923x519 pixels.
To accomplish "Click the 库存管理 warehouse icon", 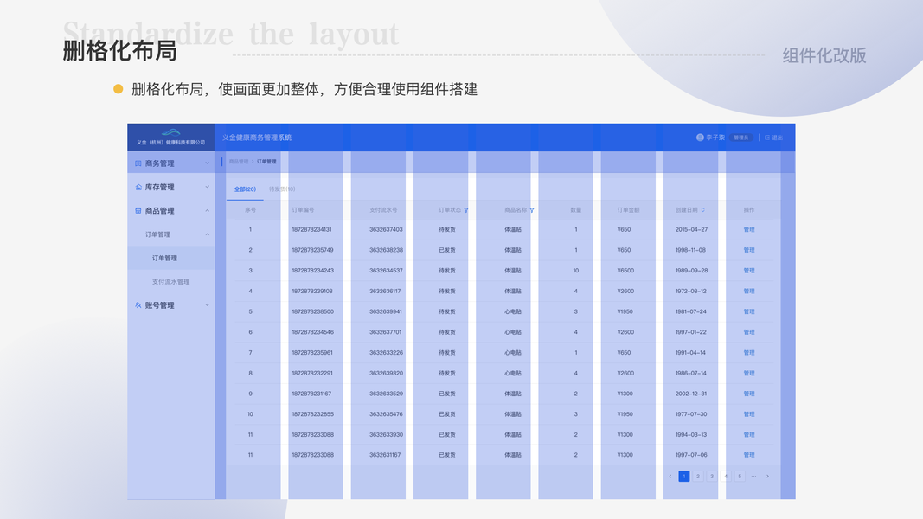I will [138, 187].
